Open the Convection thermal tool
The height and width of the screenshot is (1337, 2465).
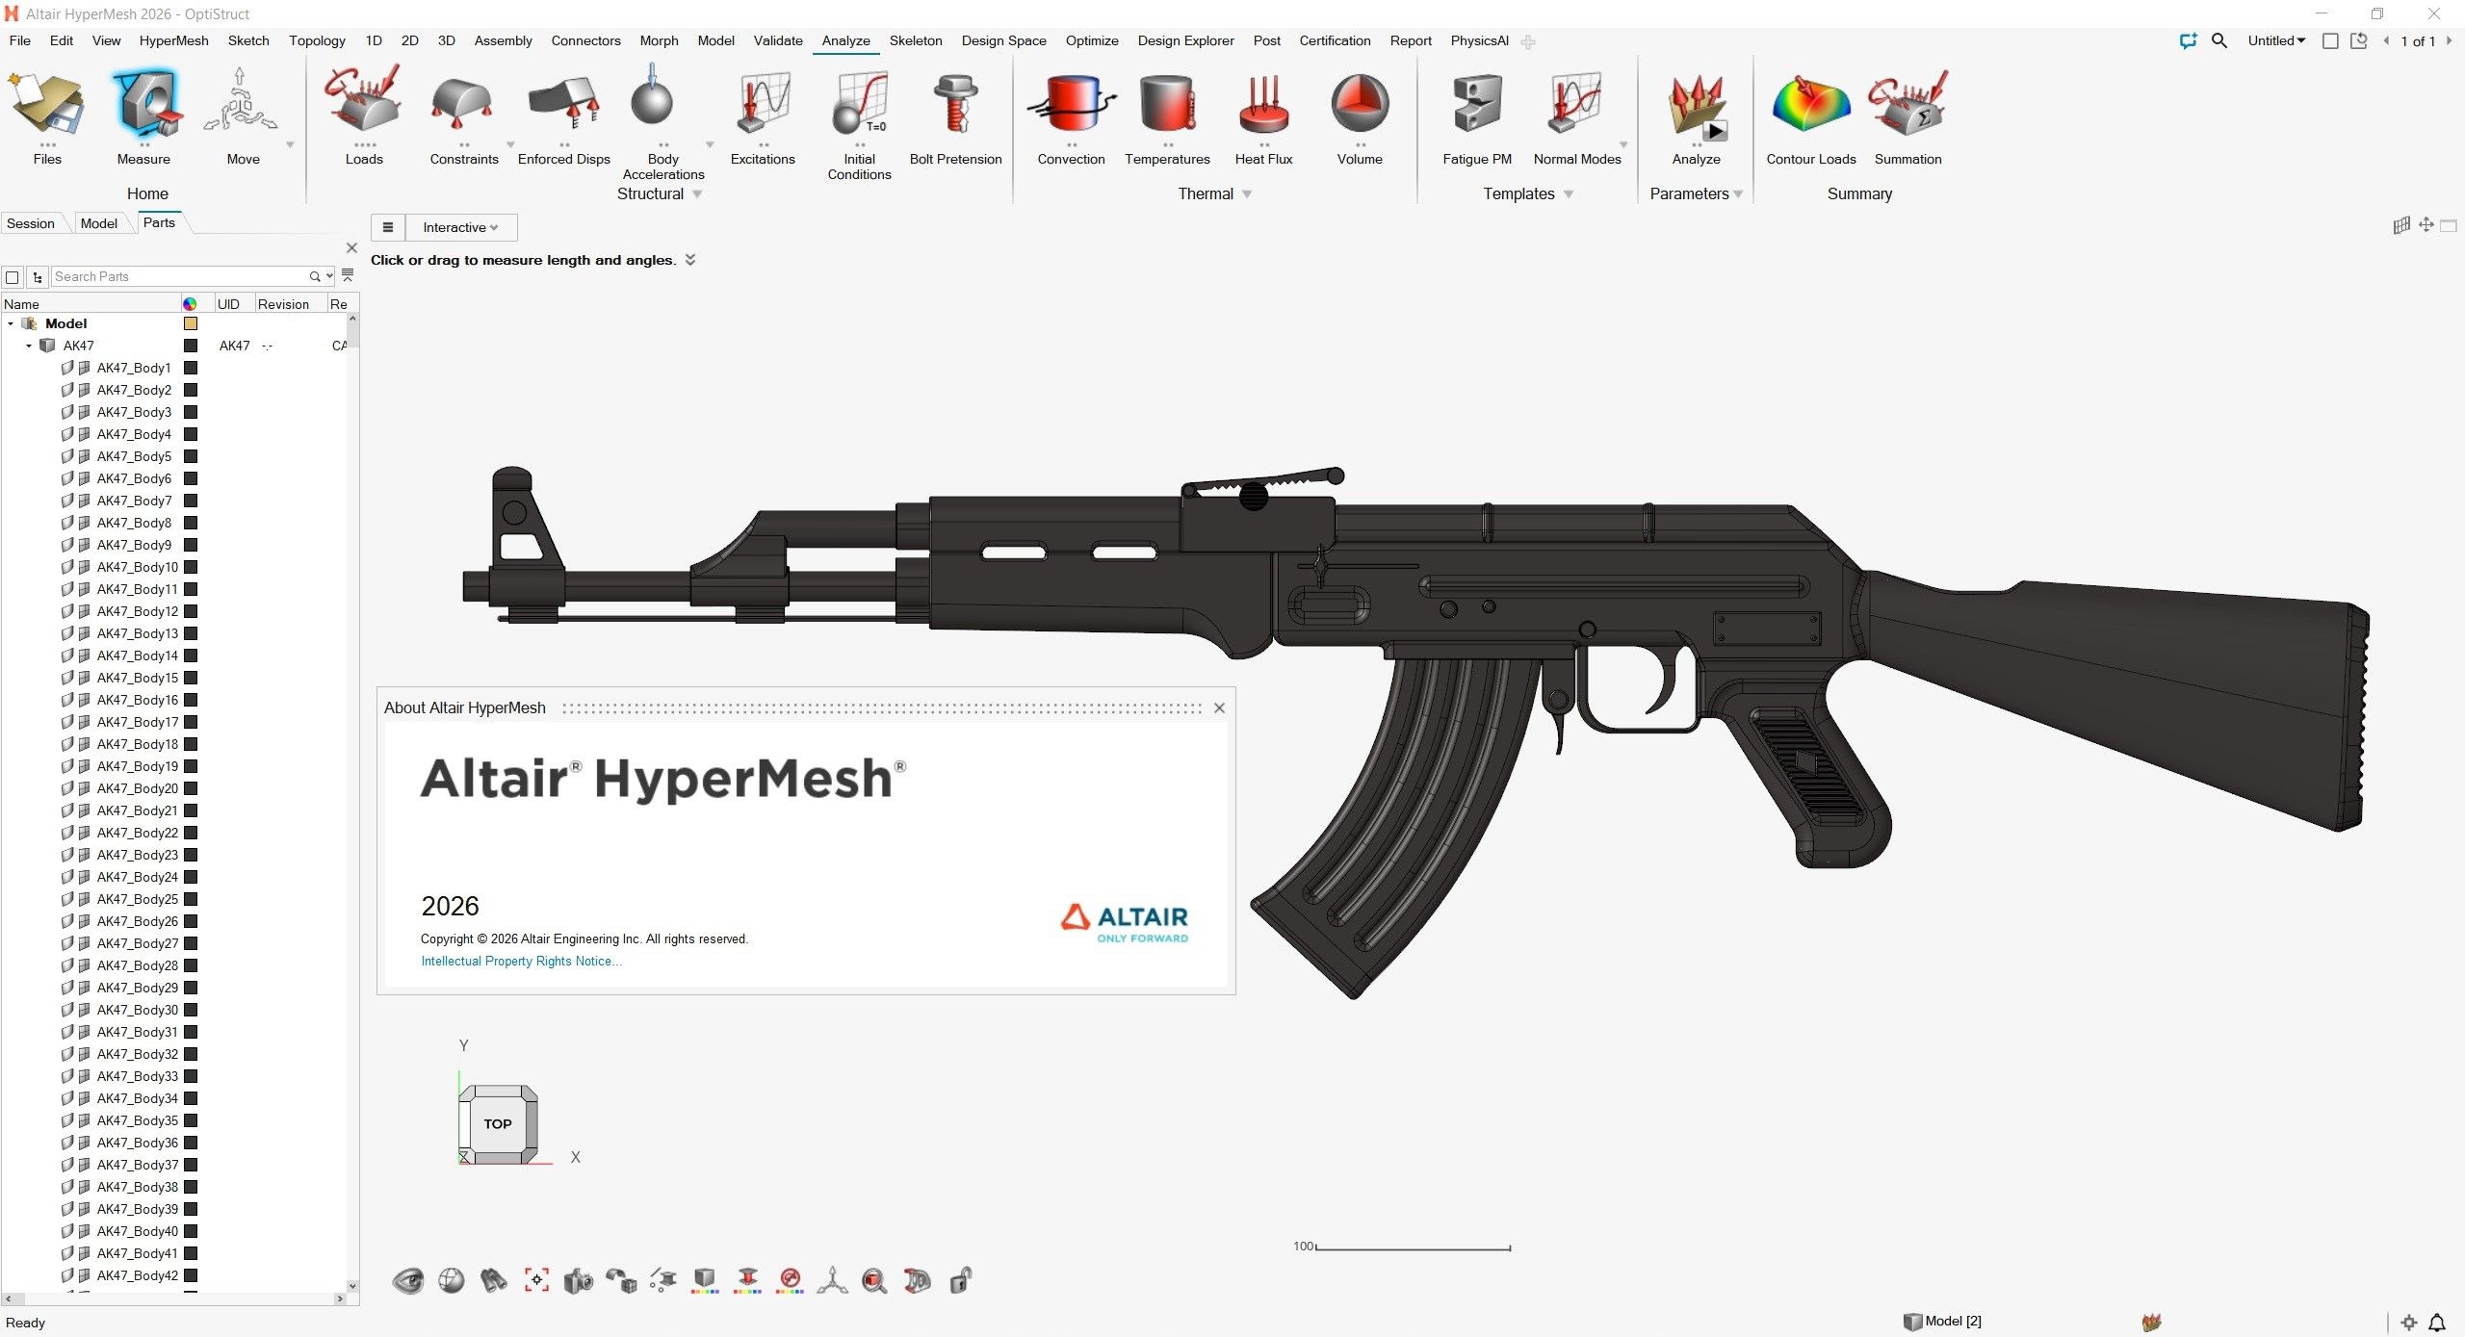tap(1070, 116)
